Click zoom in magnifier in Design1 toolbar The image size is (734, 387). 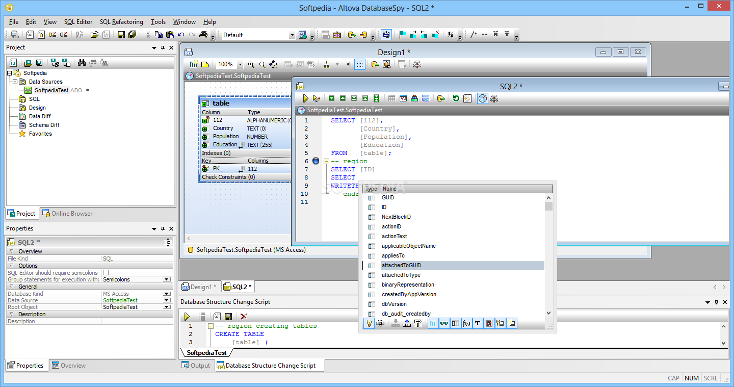[x=251, y=64]
